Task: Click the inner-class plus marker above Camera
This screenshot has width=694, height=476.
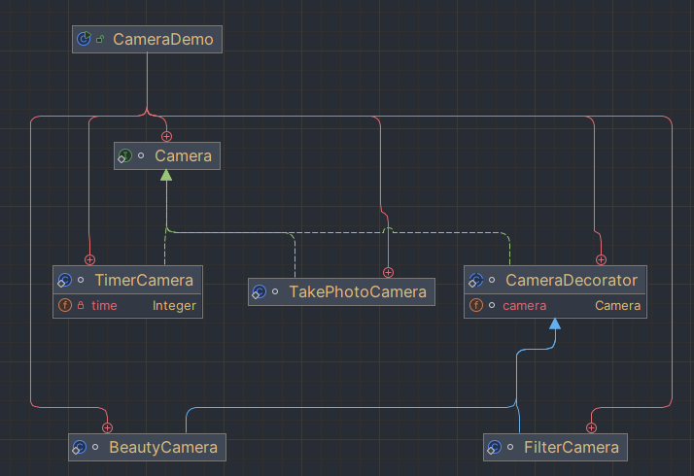Action: point(166,137)
